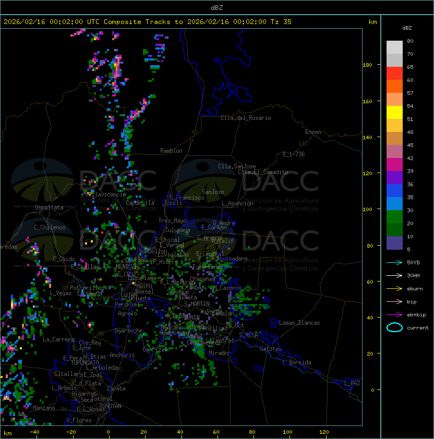Click the dBZ title at top
Viewport: 434px width, 439px height.
(216, 7)
